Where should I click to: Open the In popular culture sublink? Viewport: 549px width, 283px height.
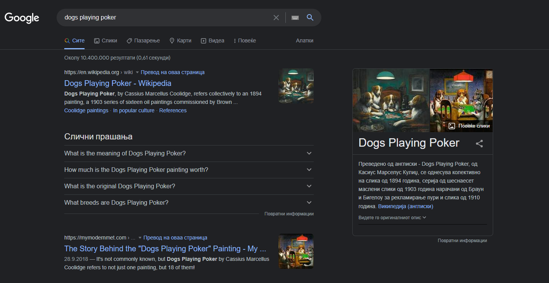(134, 110)
